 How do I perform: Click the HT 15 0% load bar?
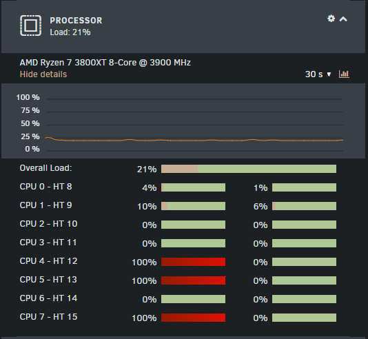pos(304,318)
